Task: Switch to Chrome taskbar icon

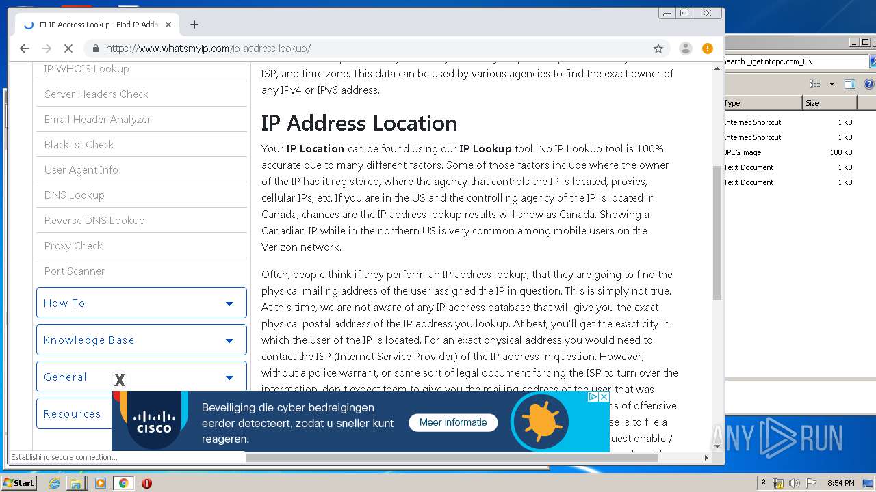Action: click(123, 483)
